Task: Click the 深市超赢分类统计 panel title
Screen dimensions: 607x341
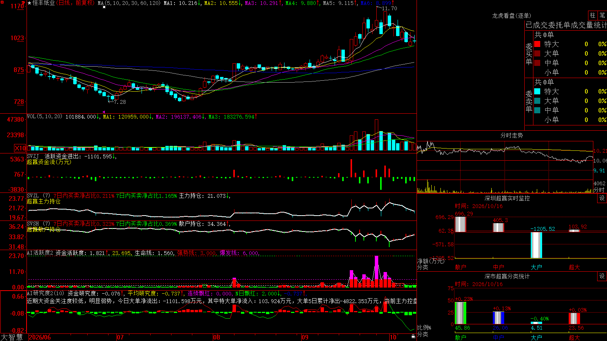Action: (507, 276)
